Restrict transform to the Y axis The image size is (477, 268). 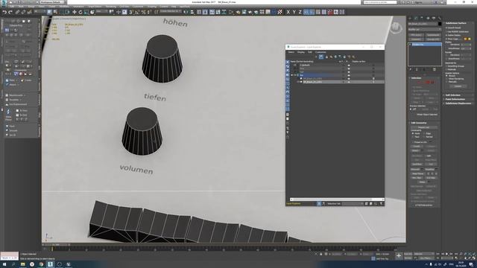(x=294, y=12)
